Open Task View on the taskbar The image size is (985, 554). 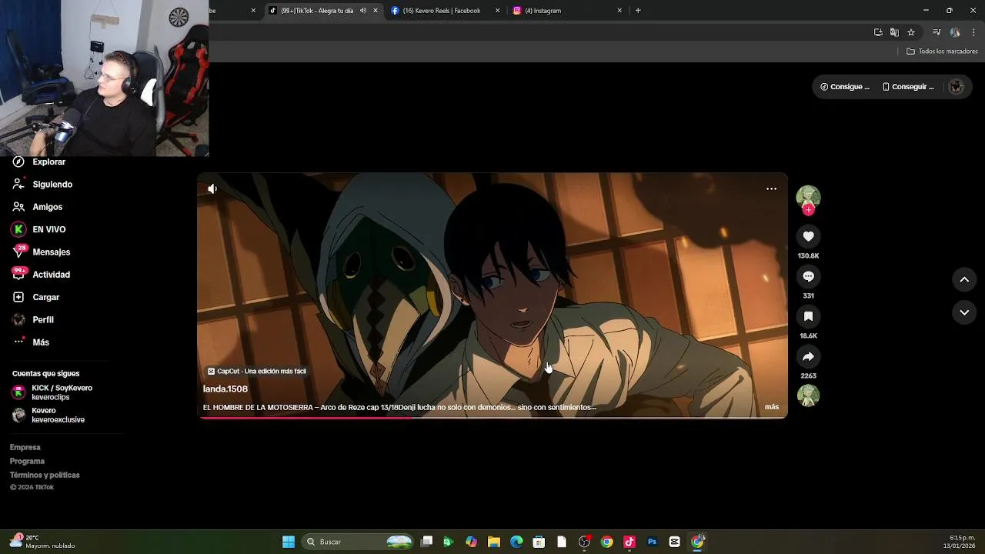click(x=427, y=542)
